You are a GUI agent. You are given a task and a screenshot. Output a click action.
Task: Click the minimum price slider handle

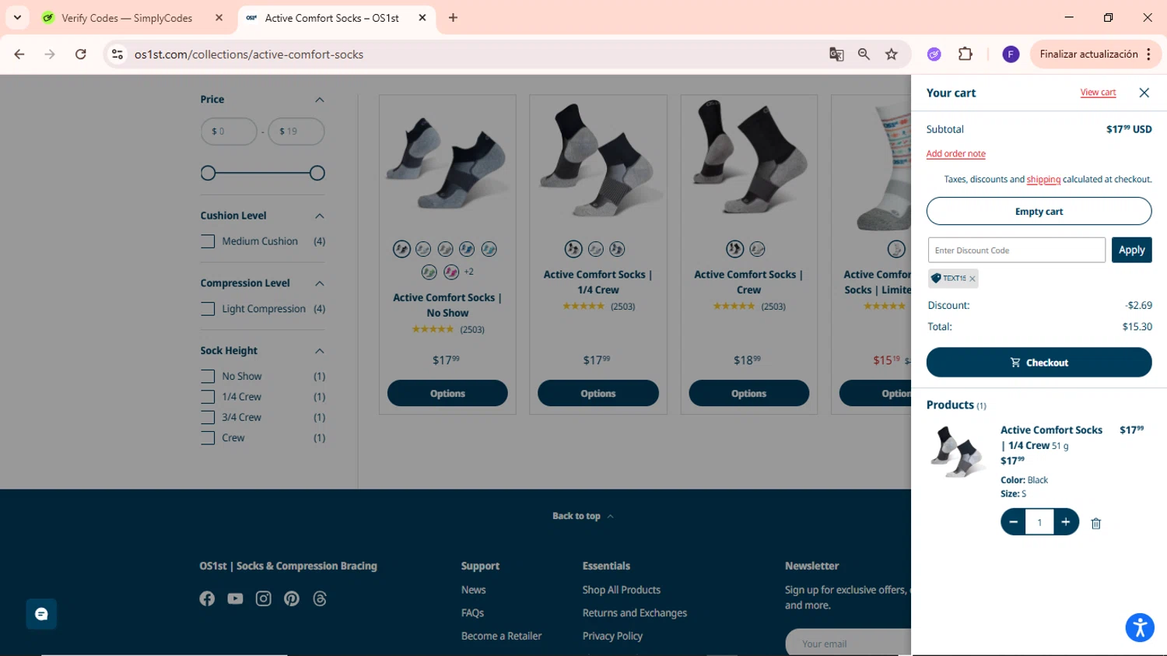coord(208,174)
